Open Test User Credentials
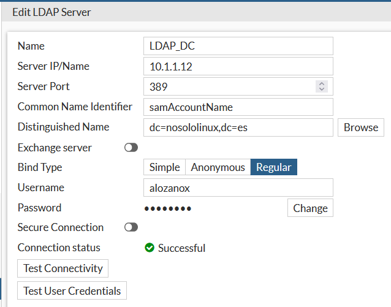The width and height of the screenshot is (391, 307). (72, 290)
